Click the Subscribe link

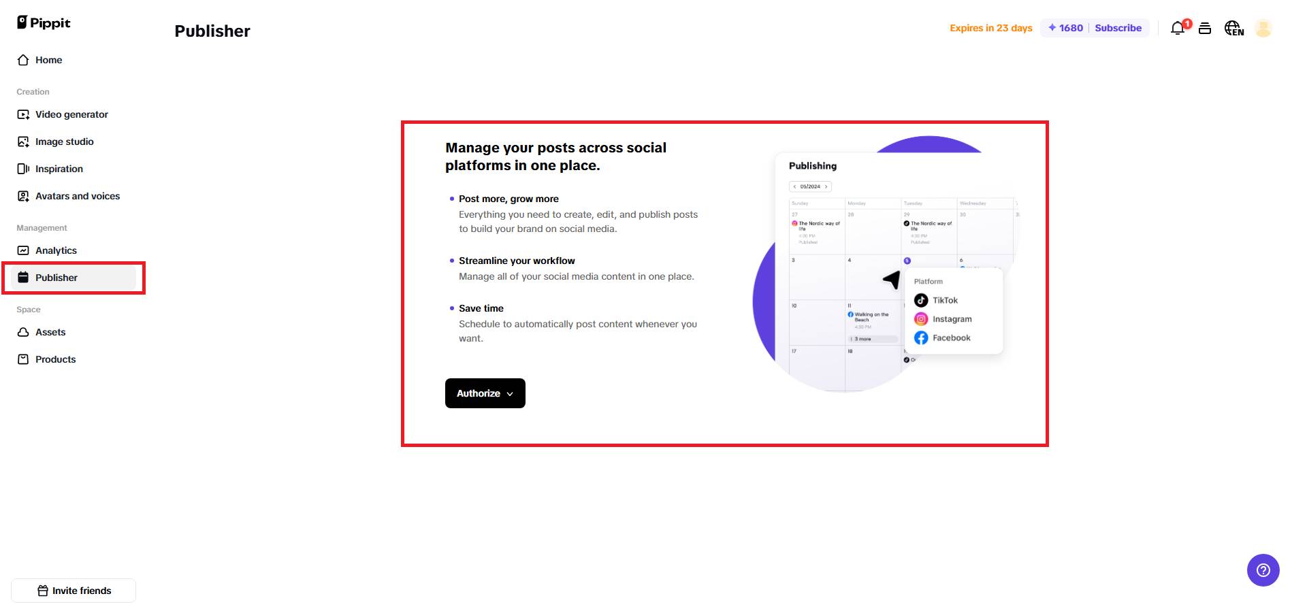(x=1118, y=28)
